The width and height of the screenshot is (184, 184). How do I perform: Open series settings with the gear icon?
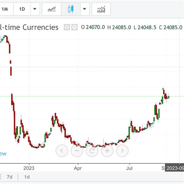click(75, 27)
